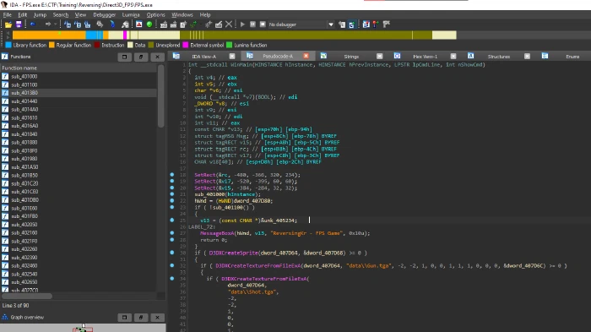This screenshot has height=332, width=591.
Task: Click the Library function blue legend swatch
Action: click(8, 45)
